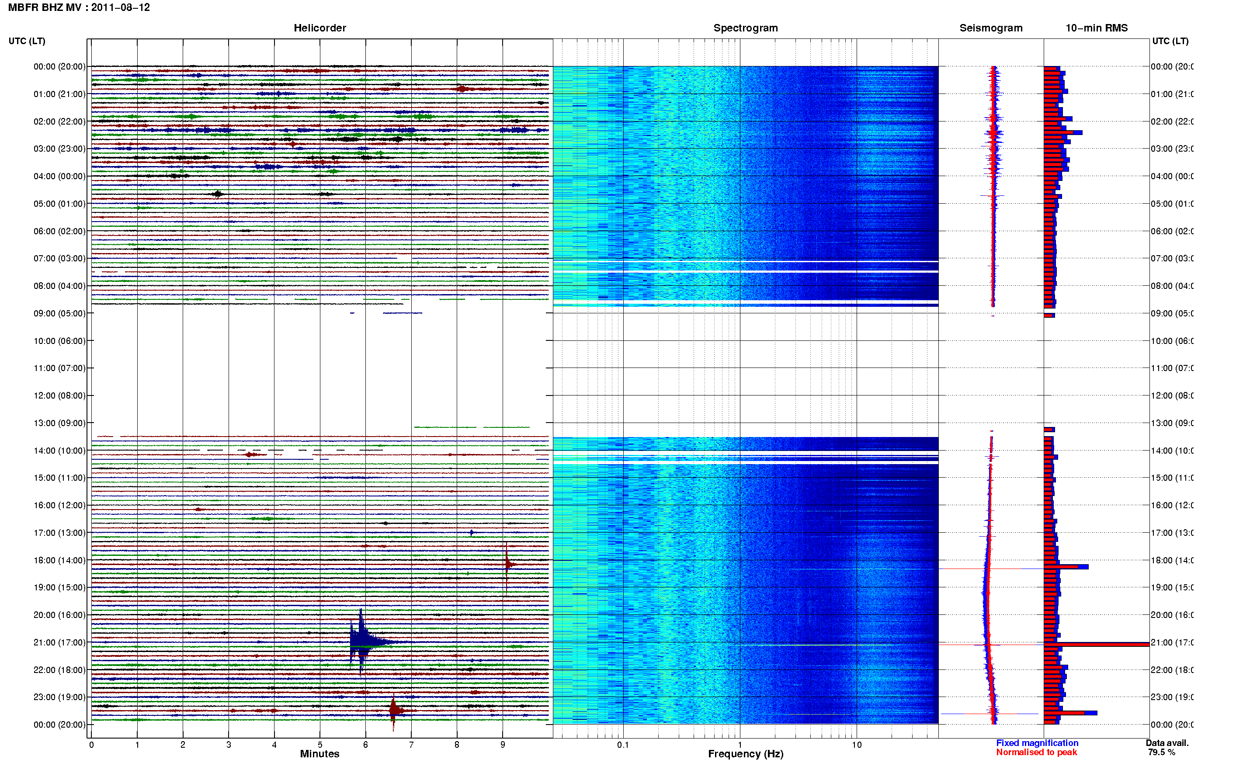The width and height of the screenshot is (1243, 777).
Task: Click the 1 Hz frequency tick label
Action: pos(740,745)
